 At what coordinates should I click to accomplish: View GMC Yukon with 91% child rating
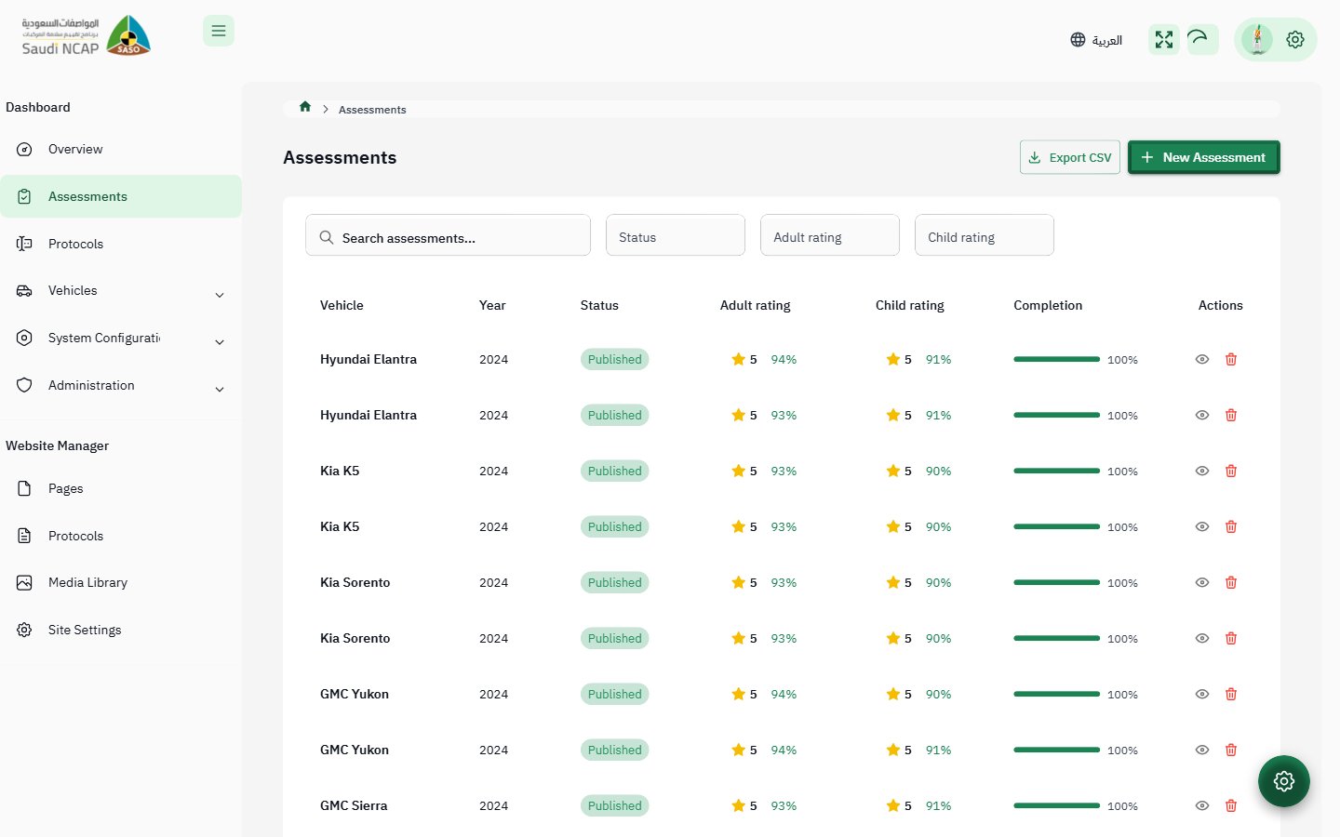tap(1202, 750)
